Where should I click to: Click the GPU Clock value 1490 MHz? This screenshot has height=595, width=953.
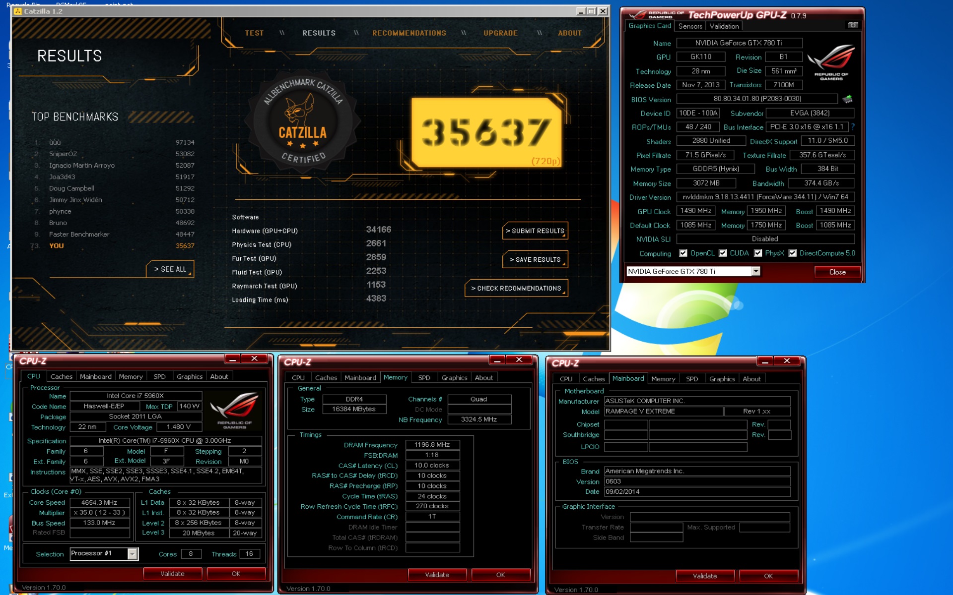(696, 211)
